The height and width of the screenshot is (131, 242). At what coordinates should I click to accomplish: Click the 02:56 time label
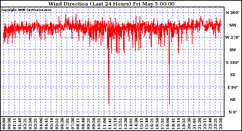(30, 124)
